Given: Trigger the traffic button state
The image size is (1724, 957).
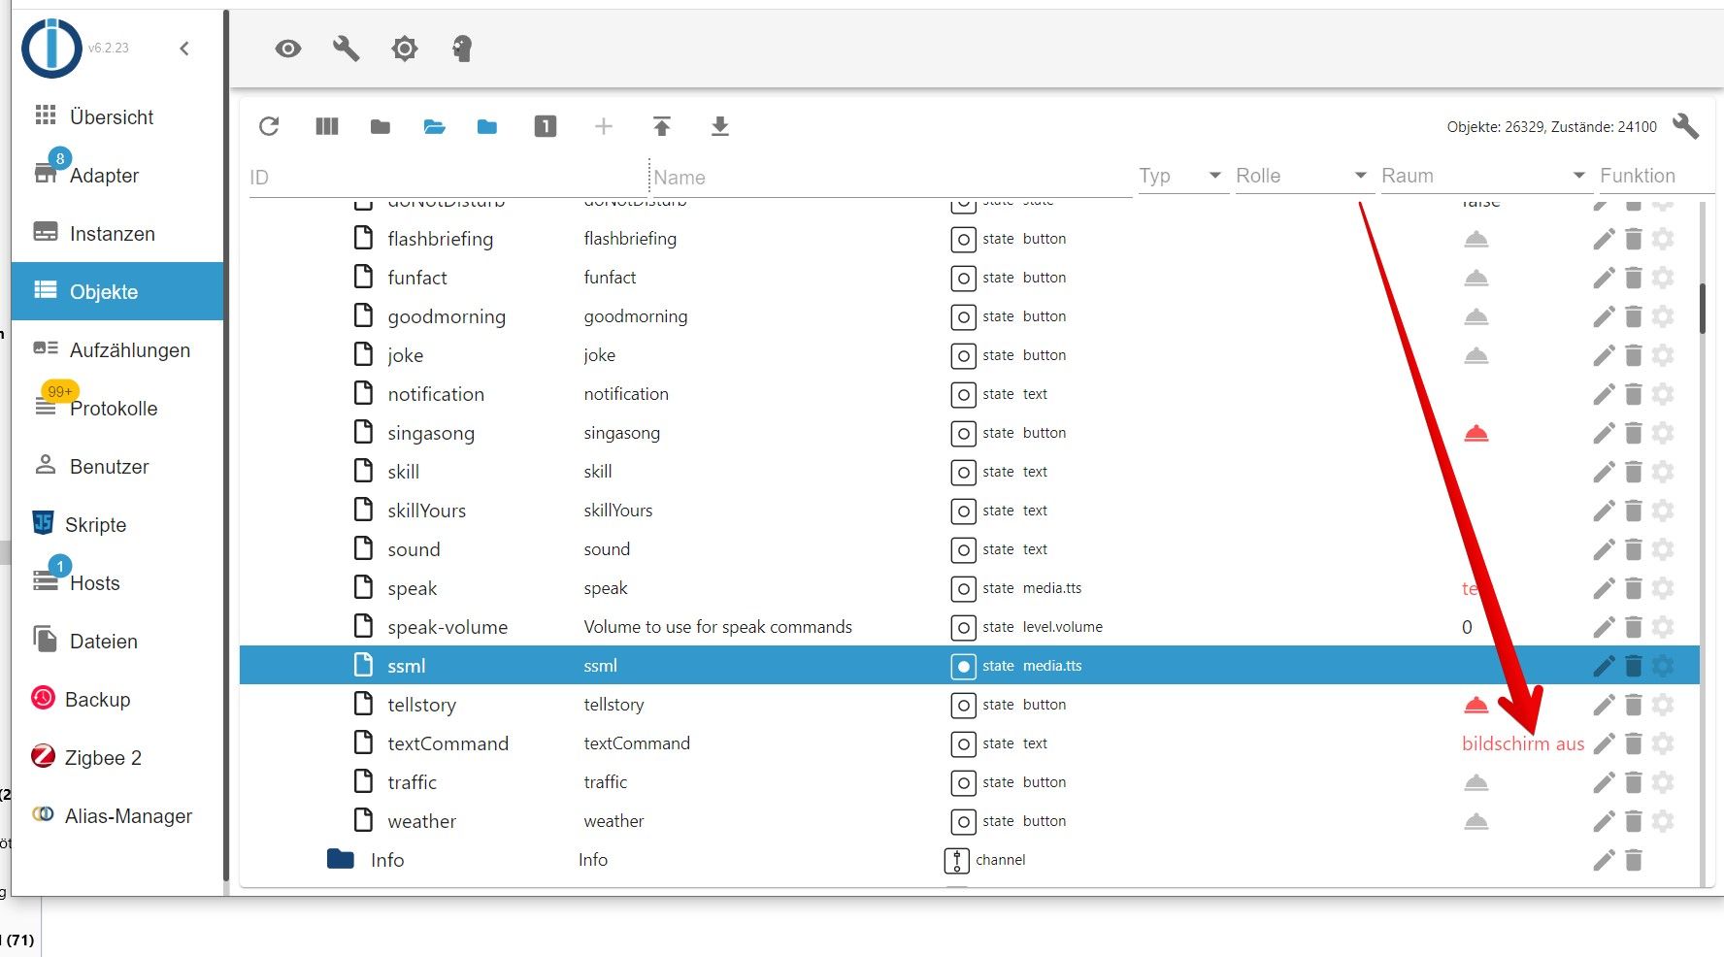Looking at the screenshot, I should point(1475,782).
